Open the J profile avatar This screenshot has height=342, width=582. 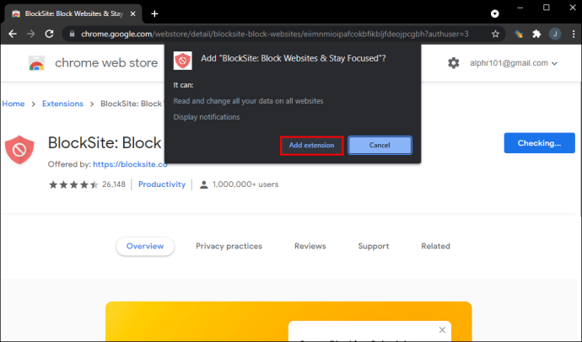click(555, 34)
